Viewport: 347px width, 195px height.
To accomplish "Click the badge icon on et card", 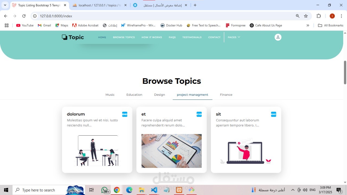I will click(199, 114).
